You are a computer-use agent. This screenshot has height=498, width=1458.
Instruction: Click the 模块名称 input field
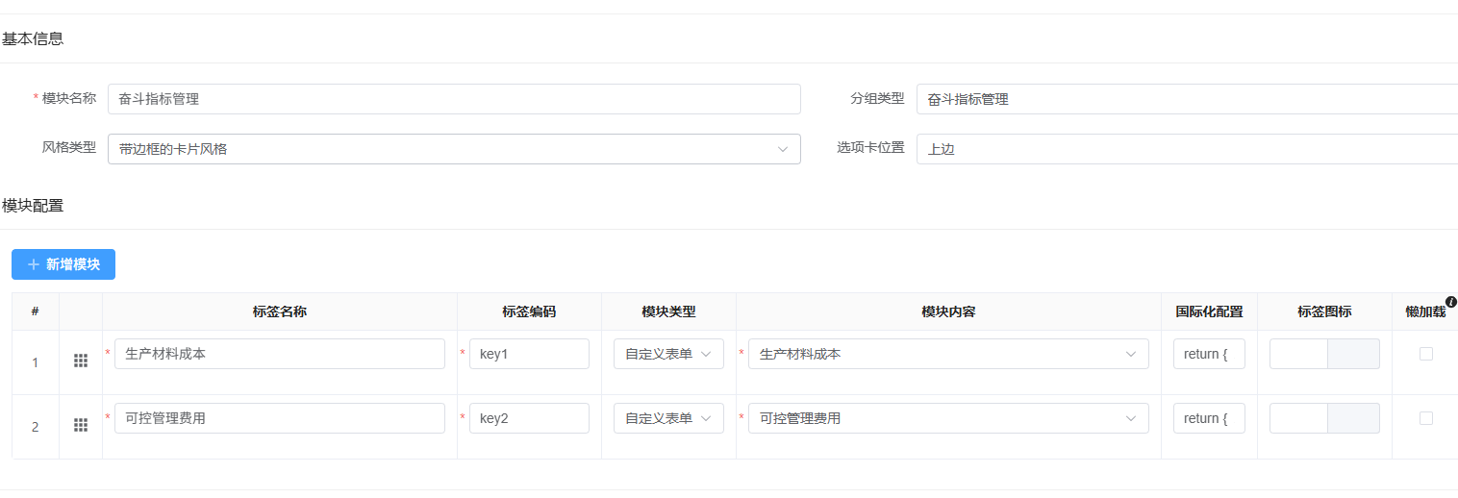pos(454,99)
